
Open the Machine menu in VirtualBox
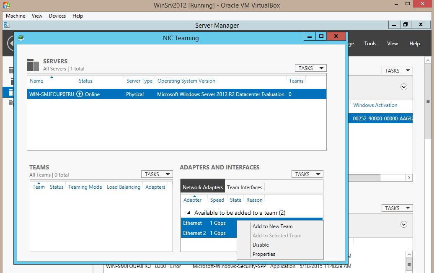[15, 16]
